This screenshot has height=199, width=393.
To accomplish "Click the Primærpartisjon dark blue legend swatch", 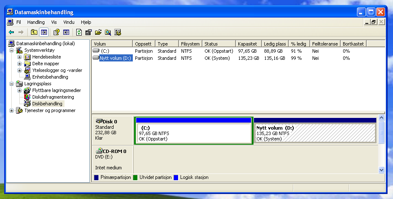I will pyautogui.click(x=96, y=178).
